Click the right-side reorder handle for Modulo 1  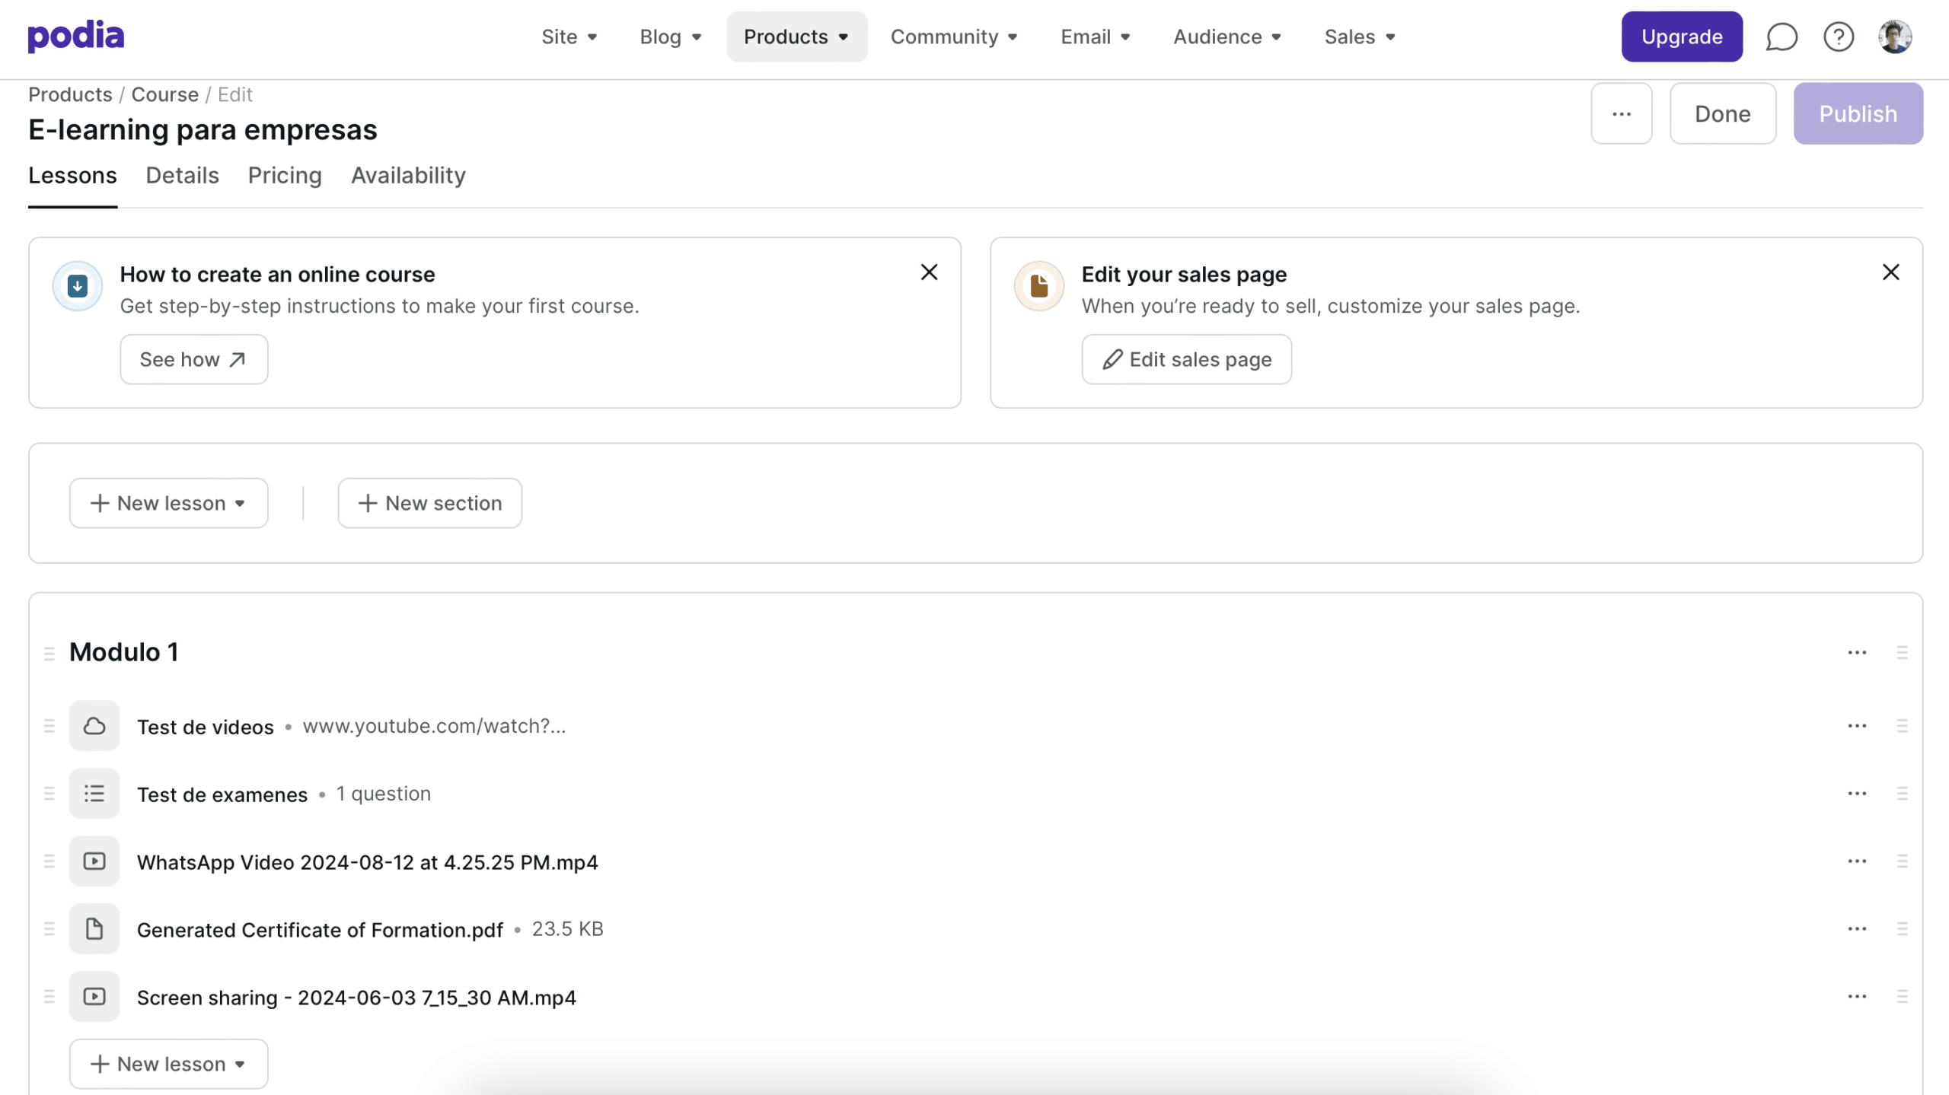point(1903,653)
